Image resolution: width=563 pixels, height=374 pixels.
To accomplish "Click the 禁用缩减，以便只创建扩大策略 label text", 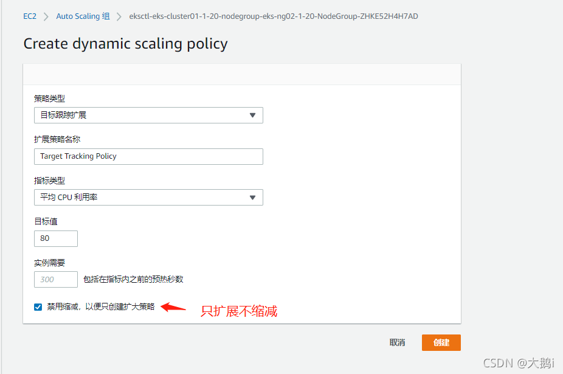I will click(101, 307).
